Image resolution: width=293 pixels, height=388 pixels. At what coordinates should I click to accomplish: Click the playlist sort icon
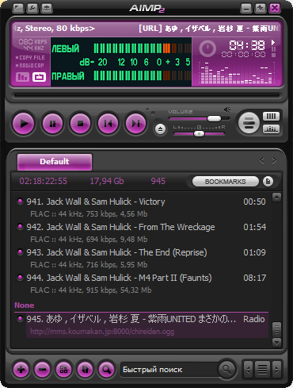coord(85,370)
